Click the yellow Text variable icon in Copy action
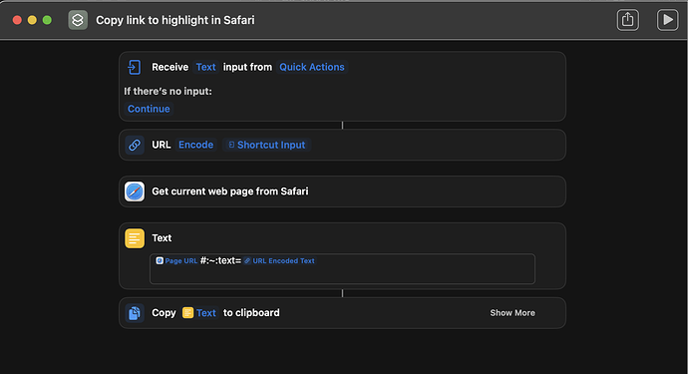 pyautogui.click(x=187, y=312)
